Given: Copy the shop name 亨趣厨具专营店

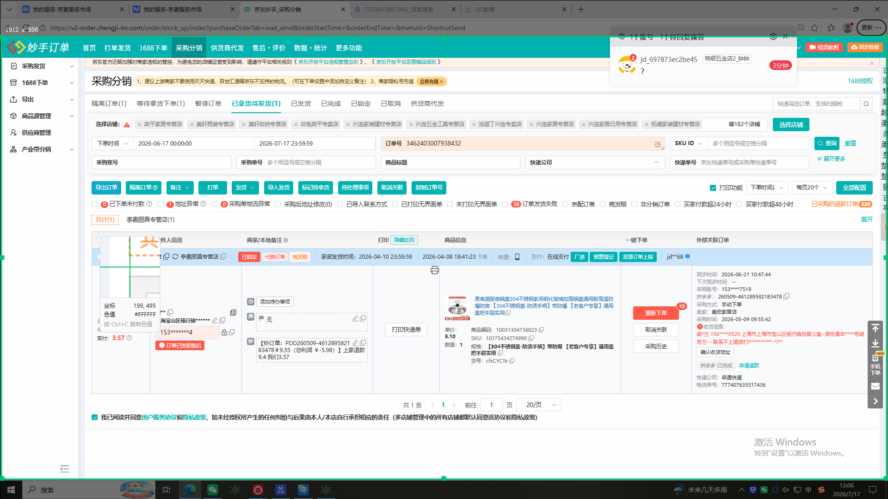Looking at the screenshot, I should coord(223,256).
